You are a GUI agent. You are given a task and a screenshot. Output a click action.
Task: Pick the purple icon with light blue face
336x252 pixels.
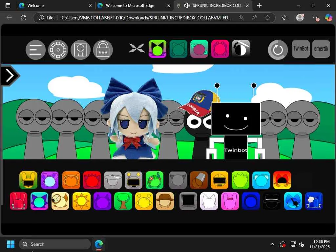50,180
